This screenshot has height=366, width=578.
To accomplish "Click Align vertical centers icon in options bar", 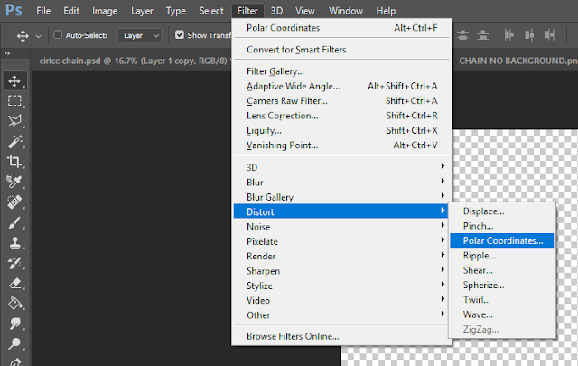I will [x=462, y=35].
